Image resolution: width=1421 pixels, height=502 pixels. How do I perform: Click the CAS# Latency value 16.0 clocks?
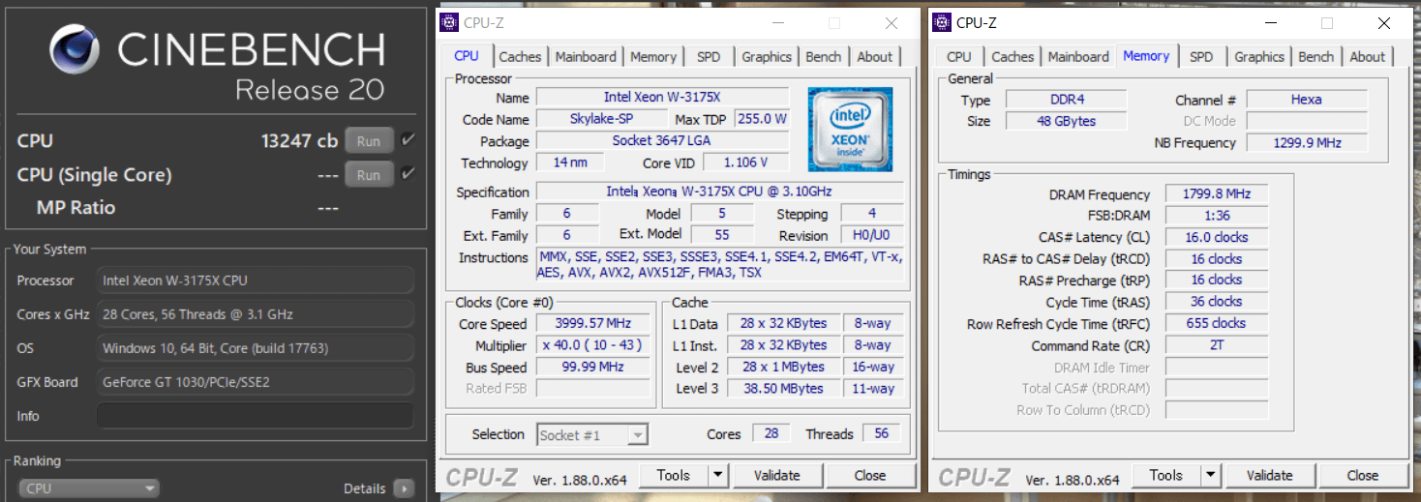1216,237
